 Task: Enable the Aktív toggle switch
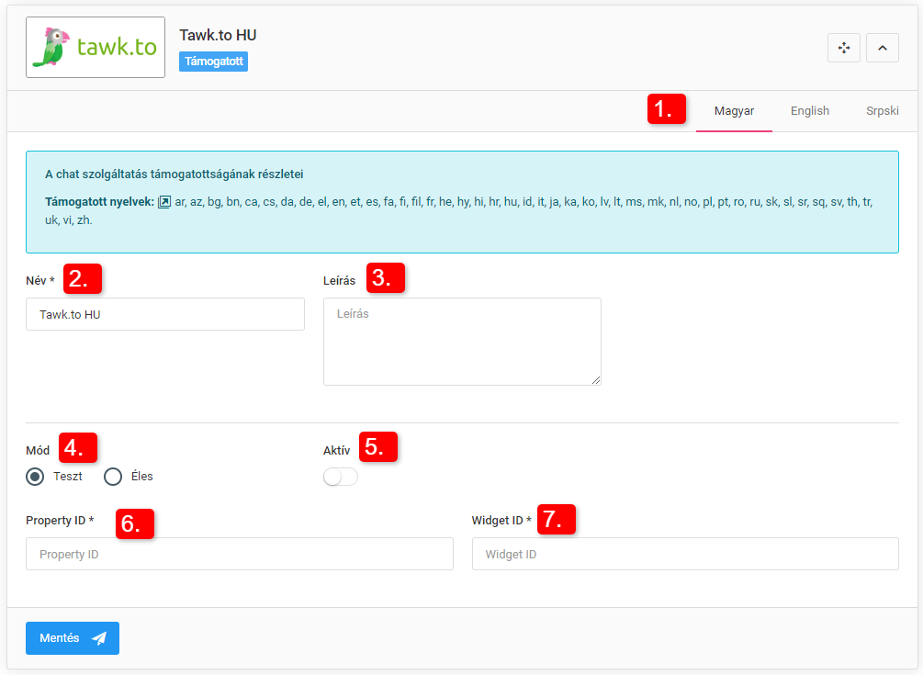pyautogui.click(x=341, y=477)
